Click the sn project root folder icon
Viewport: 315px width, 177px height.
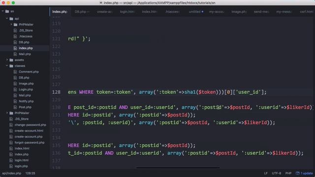pyautogui.click(x=7, y=11)
